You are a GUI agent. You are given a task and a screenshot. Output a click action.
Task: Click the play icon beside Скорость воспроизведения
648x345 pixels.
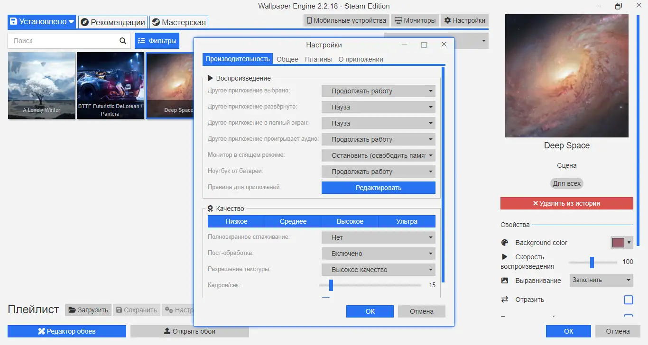coord(505,257)
